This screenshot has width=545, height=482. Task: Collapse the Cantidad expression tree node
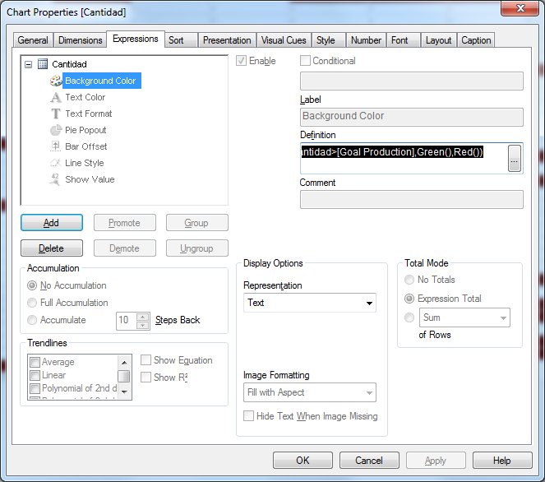[x=29, y=64]
